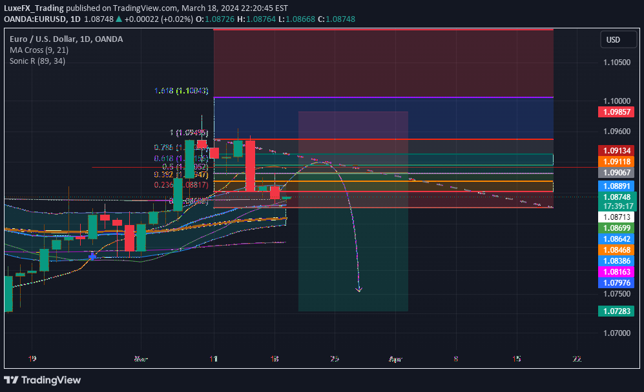This screenshot has height=392, width=644.
Task: Click the low value L:1.08668 in header
Action: (297, 19)
